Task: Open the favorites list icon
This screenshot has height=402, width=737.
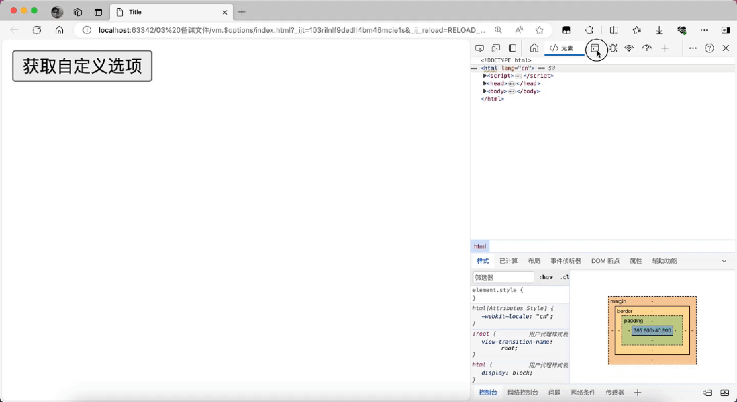Action: [637, 30]
